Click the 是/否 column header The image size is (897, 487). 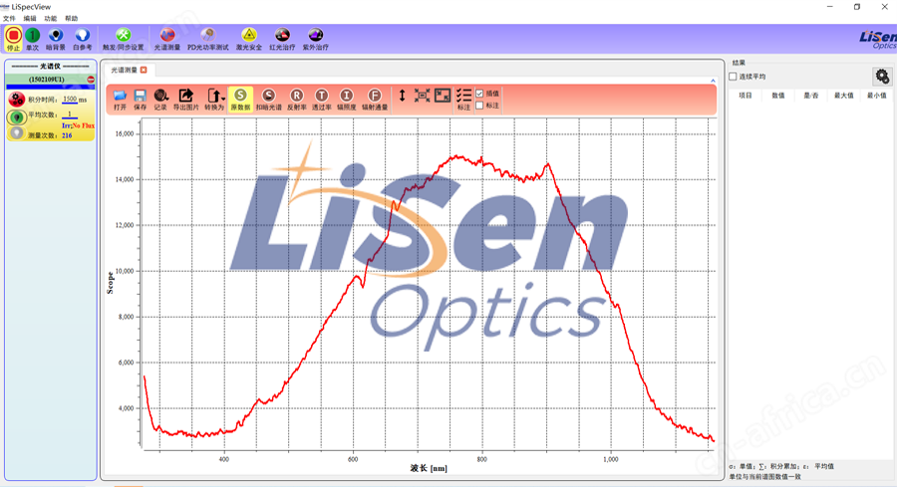810,96
